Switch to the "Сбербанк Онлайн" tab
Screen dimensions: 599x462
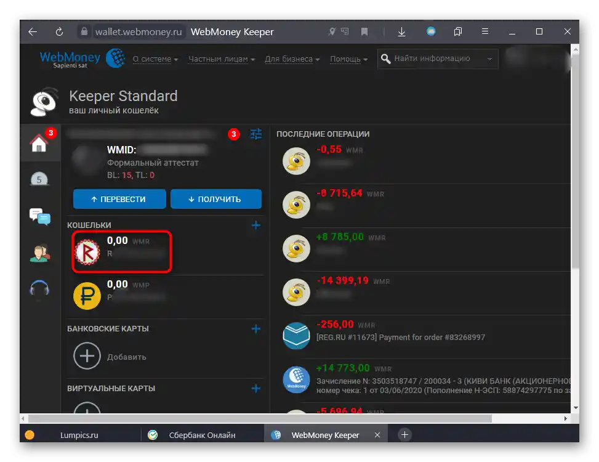pyautogui.click(x=202, y=435)
